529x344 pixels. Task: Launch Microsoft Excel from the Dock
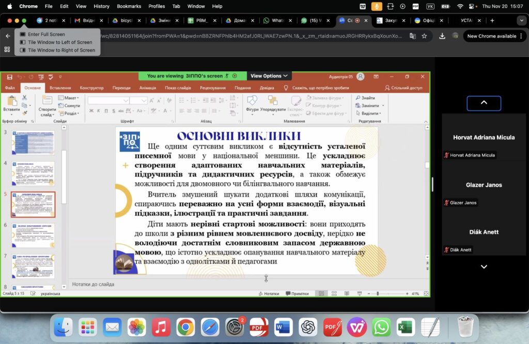click(406, 327)
